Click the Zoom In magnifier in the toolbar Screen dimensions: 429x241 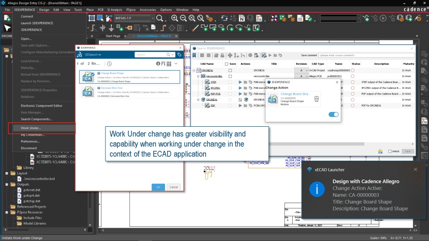pos(174,18)
